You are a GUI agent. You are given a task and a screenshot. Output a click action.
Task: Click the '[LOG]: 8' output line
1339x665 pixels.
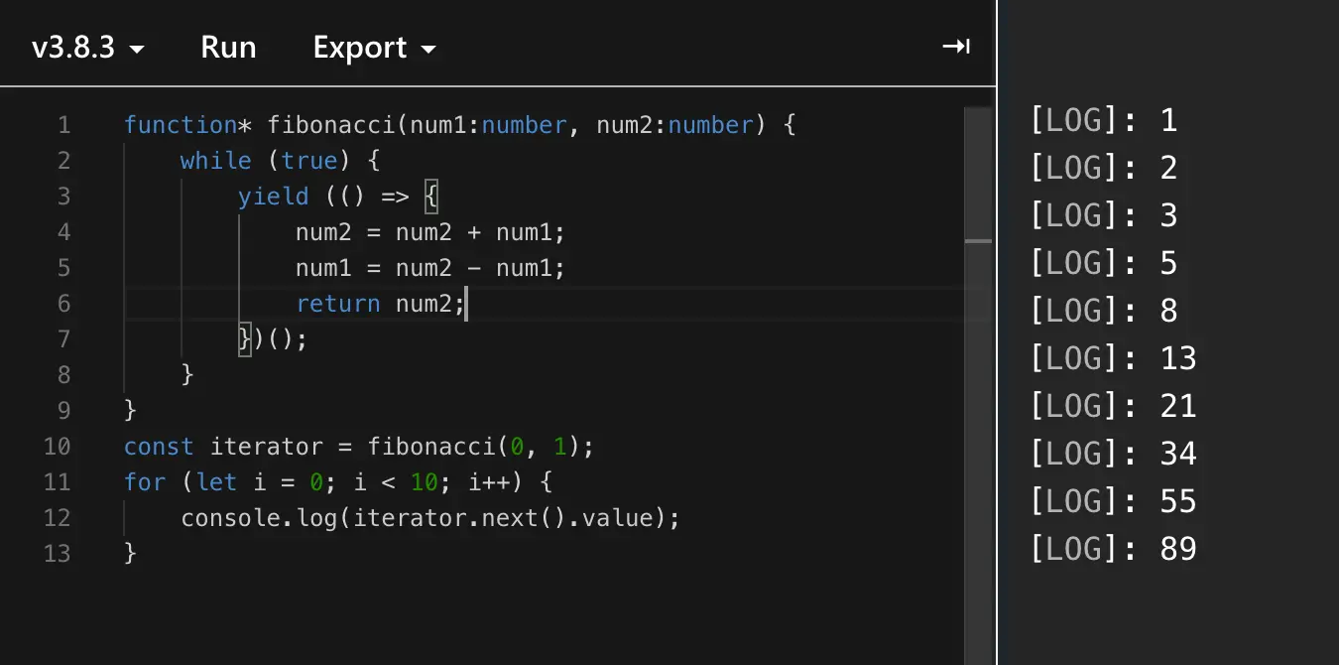coord(1104,311)
